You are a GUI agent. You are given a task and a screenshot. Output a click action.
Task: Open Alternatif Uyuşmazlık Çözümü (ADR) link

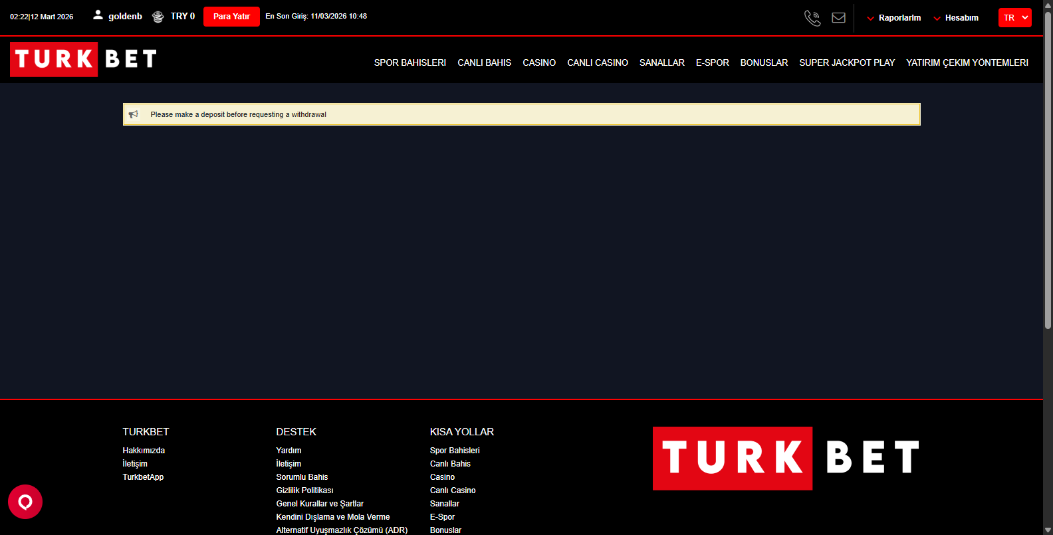[x=342, y=530]
